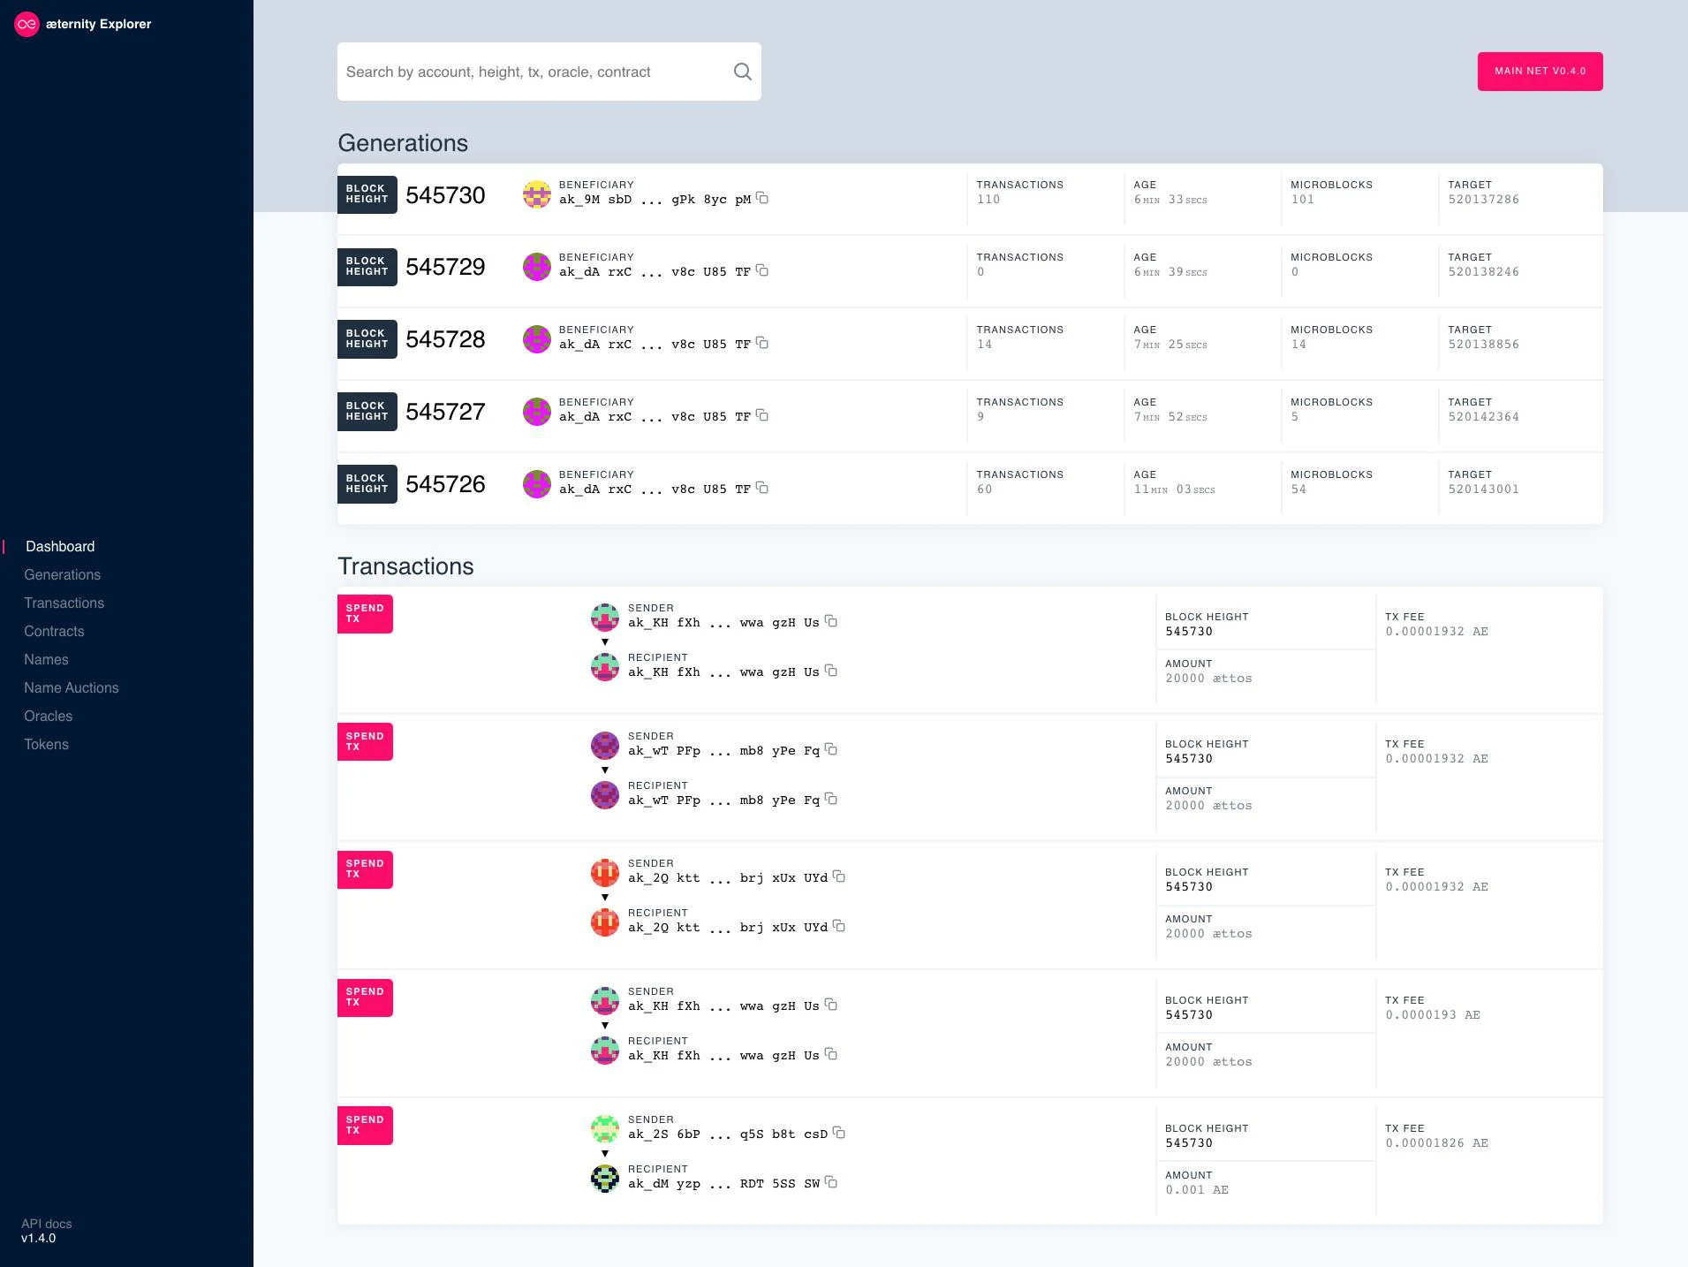Viewport: 1688px width, 1267px height.
Task: Copy sender address ak_wT PFp
Action: tap(831, 749)
